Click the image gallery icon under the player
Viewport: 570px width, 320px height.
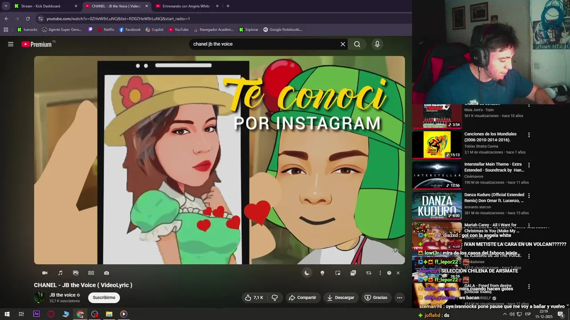(76, 273)
